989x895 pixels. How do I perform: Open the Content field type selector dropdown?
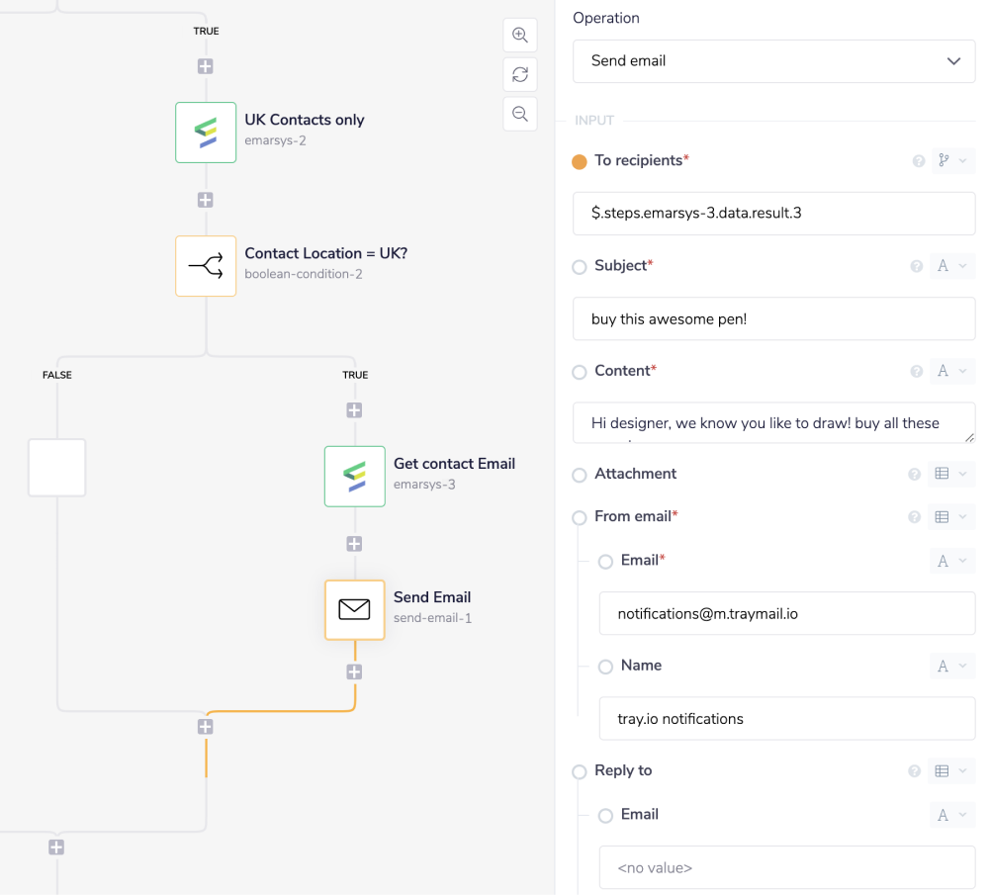[x=952, y=371]
